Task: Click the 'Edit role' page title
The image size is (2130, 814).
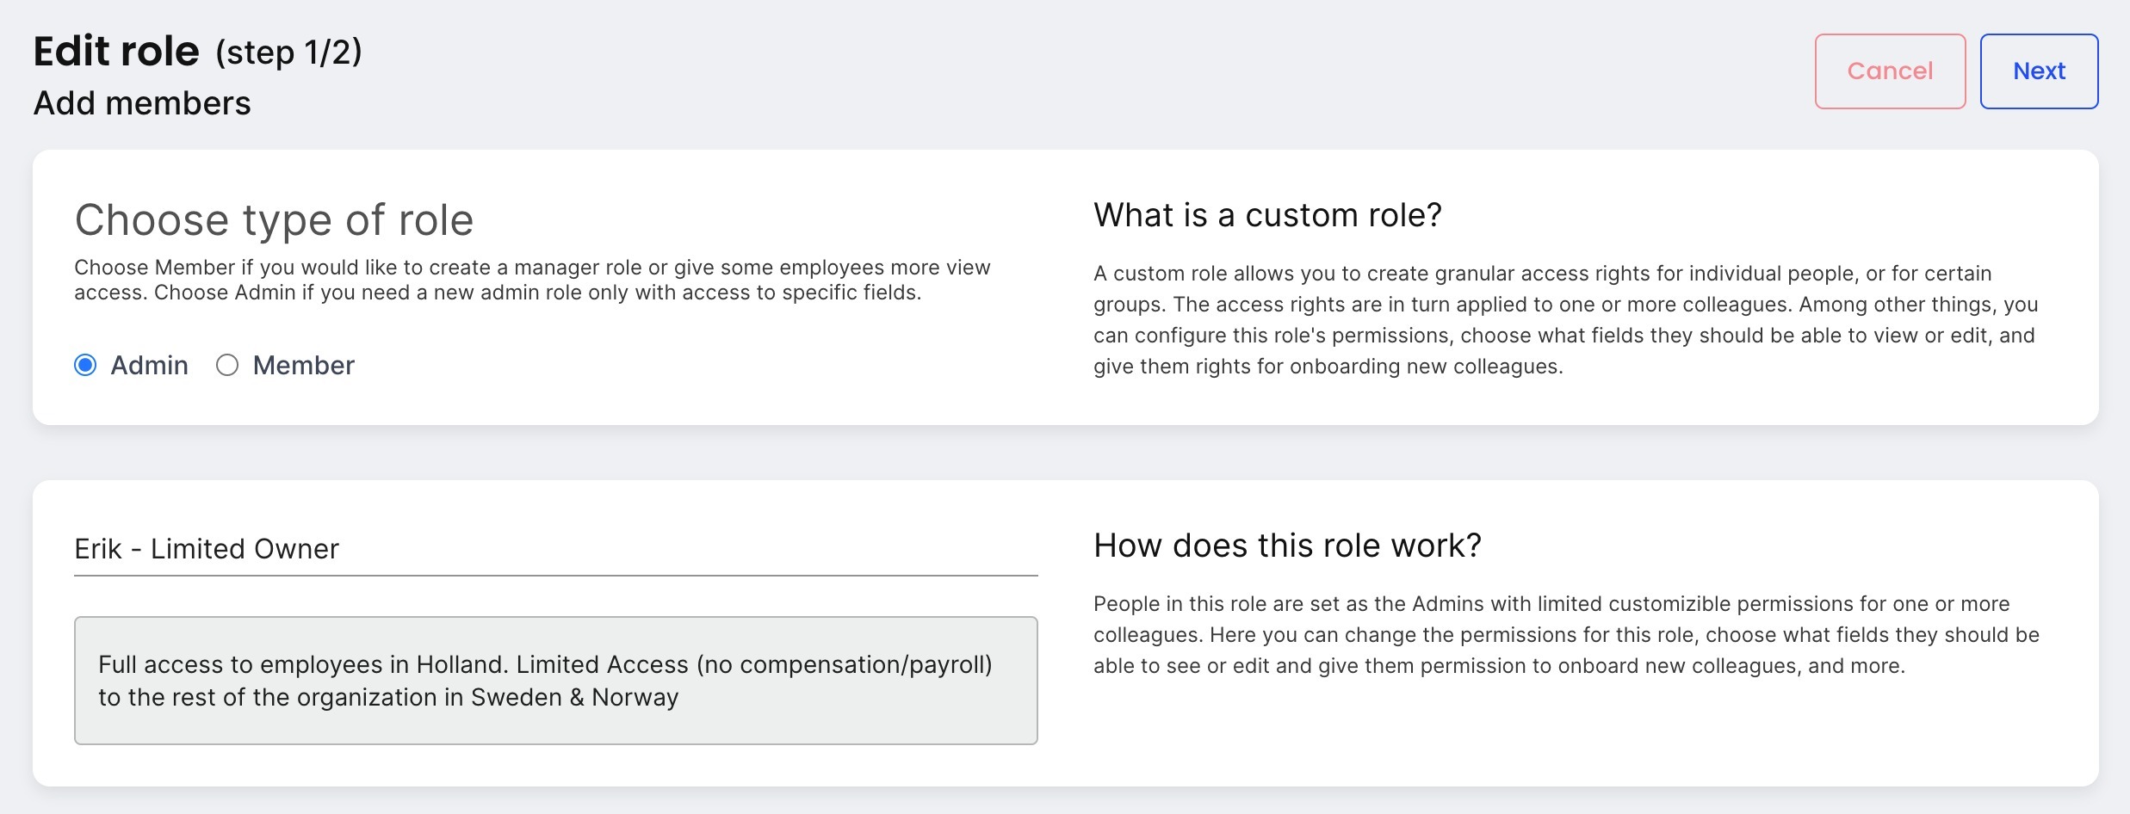Action: pos(116,52)
